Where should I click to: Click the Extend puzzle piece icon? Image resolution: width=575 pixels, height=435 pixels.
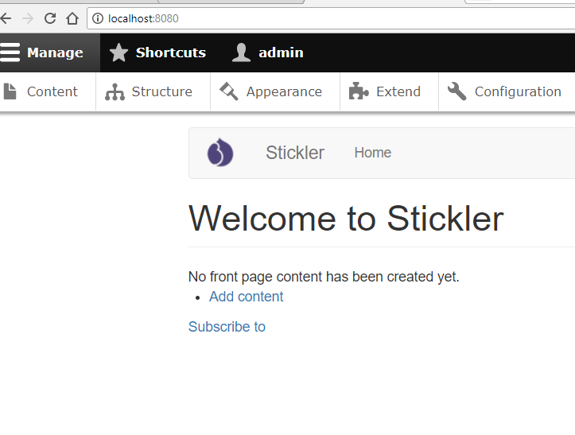coord(359,91)
